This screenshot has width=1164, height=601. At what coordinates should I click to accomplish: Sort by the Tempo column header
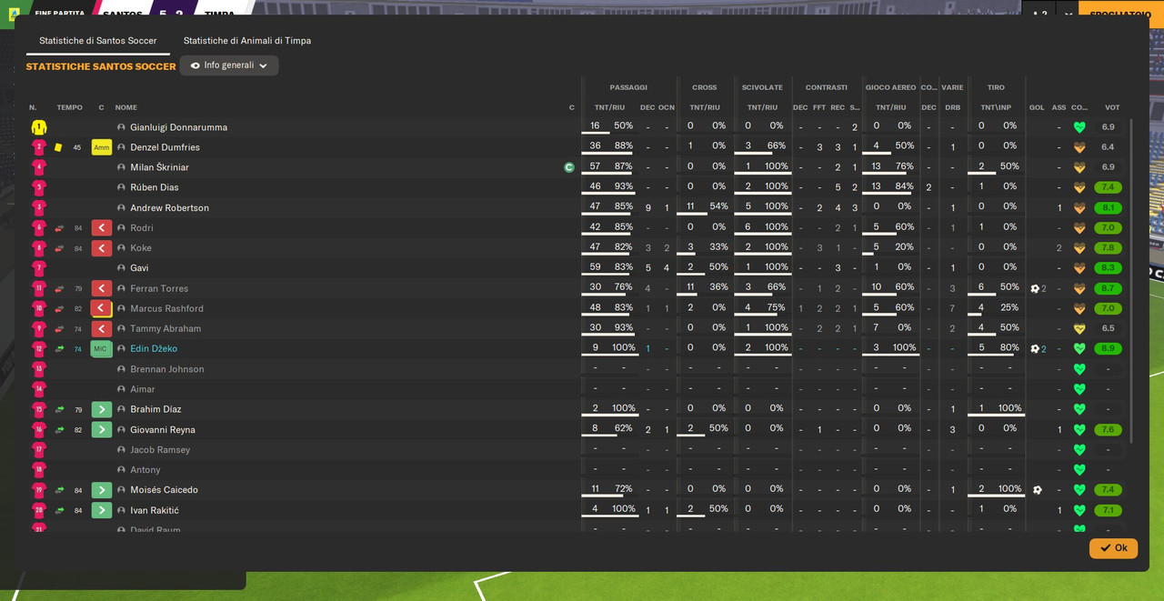[70, 107]
